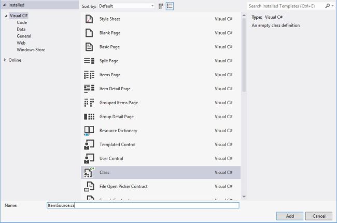Click the Grouped Items Page icon

[x=89, y=103]
